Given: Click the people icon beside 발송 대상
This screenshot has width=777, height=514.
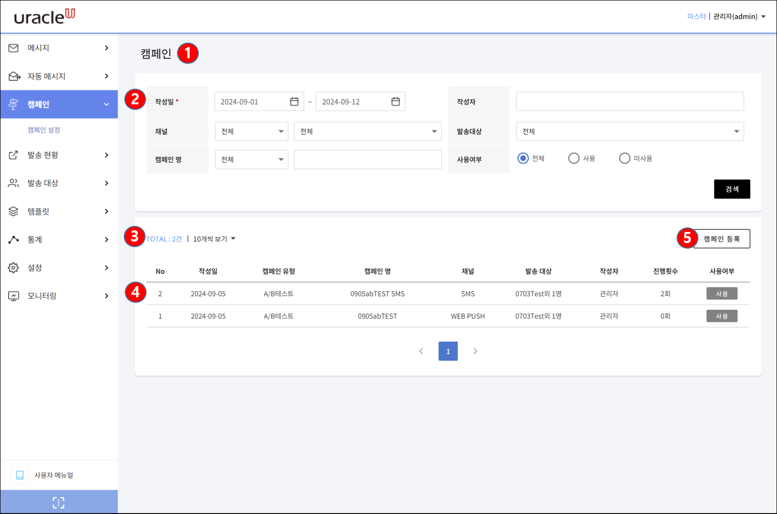Looking at the screenshot, I should pos(14,183).
